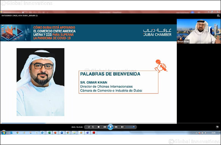The image size is (221, 145).
Task: Open Word in the taskbar
Action: click(x=62, y=133)
